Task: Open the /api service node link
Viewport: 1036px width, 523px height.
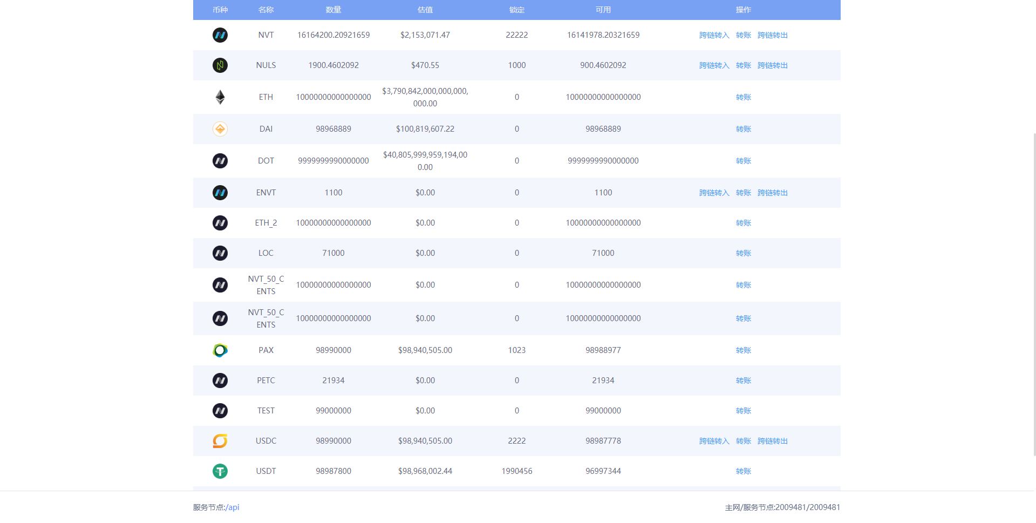Action: 233,507
